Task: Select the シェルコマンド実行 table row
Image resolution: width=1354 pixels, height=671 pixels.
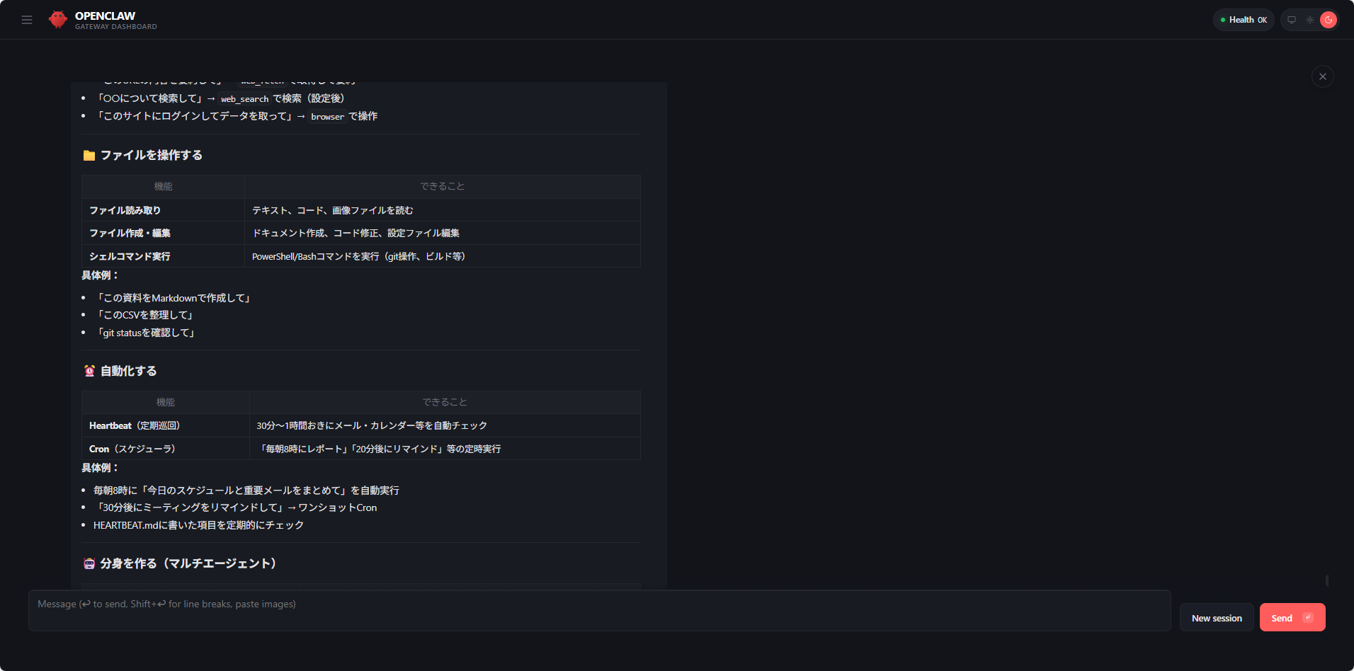Action: [360, 256]
